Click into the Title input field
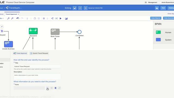 pyautogui.click(x=37, y=66)
